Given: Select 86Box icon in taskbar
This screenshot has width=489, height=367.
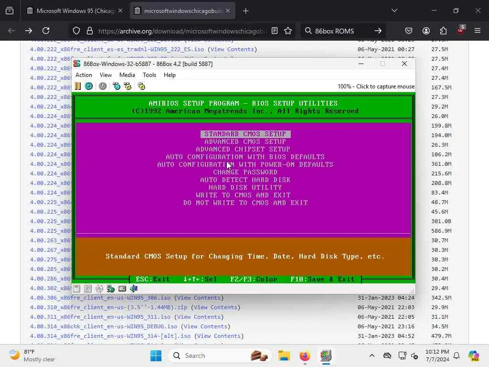Looking at the screenshot, I should [x=326, y=356].
